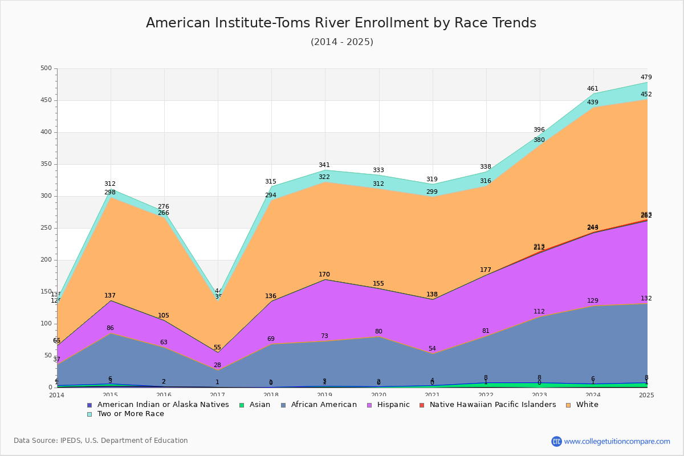The image size is (684, 456).
Task: Click the orange White legend marker
Action: pyautogui.click(x=569, y=405)
